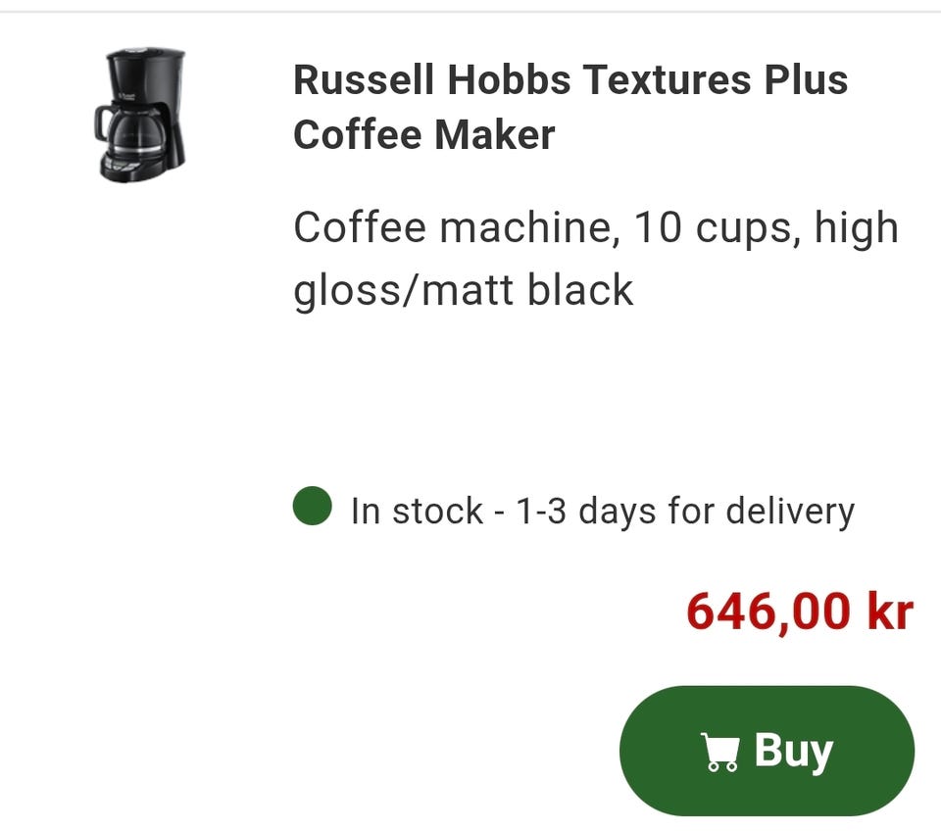Click the control panel base of pictured machine
Image resolution: width=941 pixels, height=832 pixels.
pyautogui.click(x=133, y=168)
